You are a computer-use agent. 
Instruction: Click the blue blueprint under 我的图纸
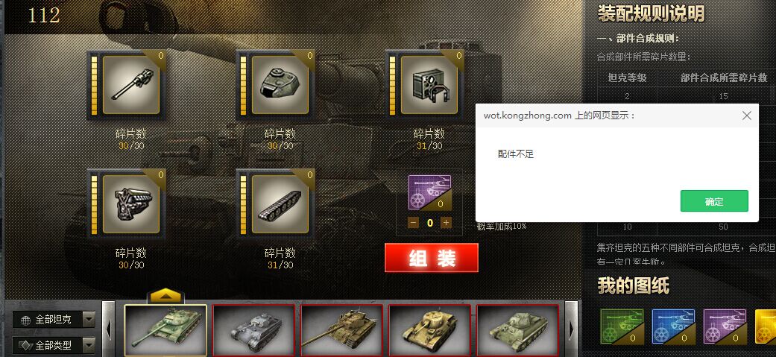(x=673, y=326)
